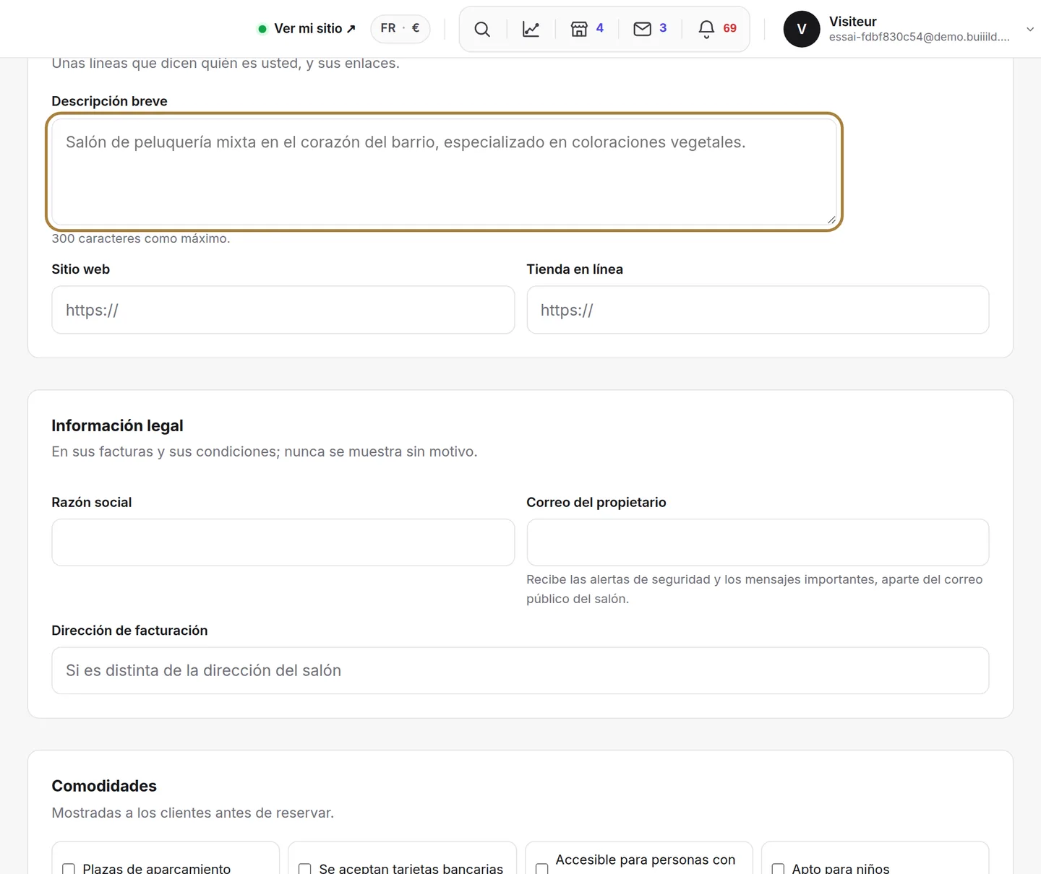The width and height of the screenshot is (1041, 874).
Task: Check the Accesible para personas con checkbox
Action: [541, 869]
